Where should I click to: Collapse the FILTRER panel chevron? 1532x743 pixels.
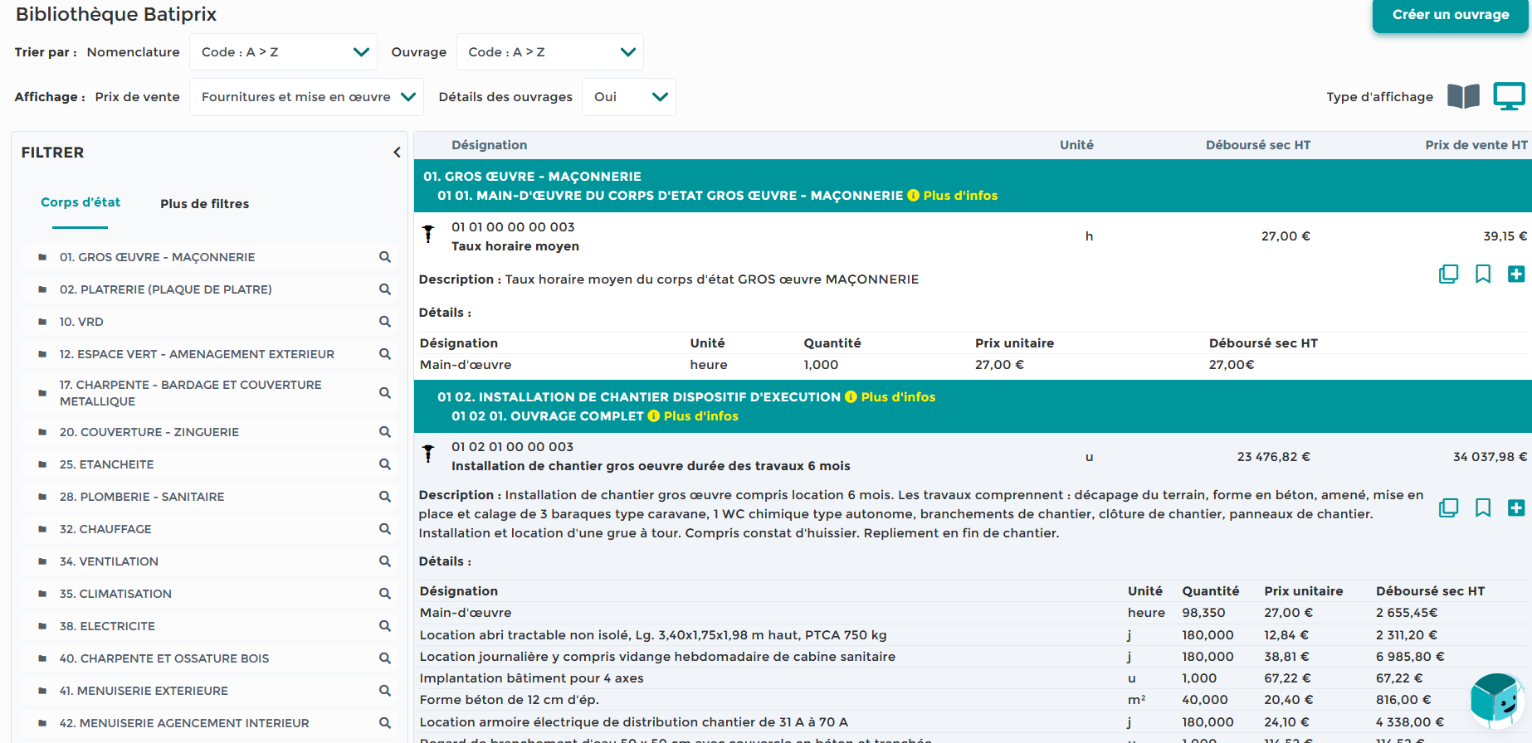click(397, 152)
